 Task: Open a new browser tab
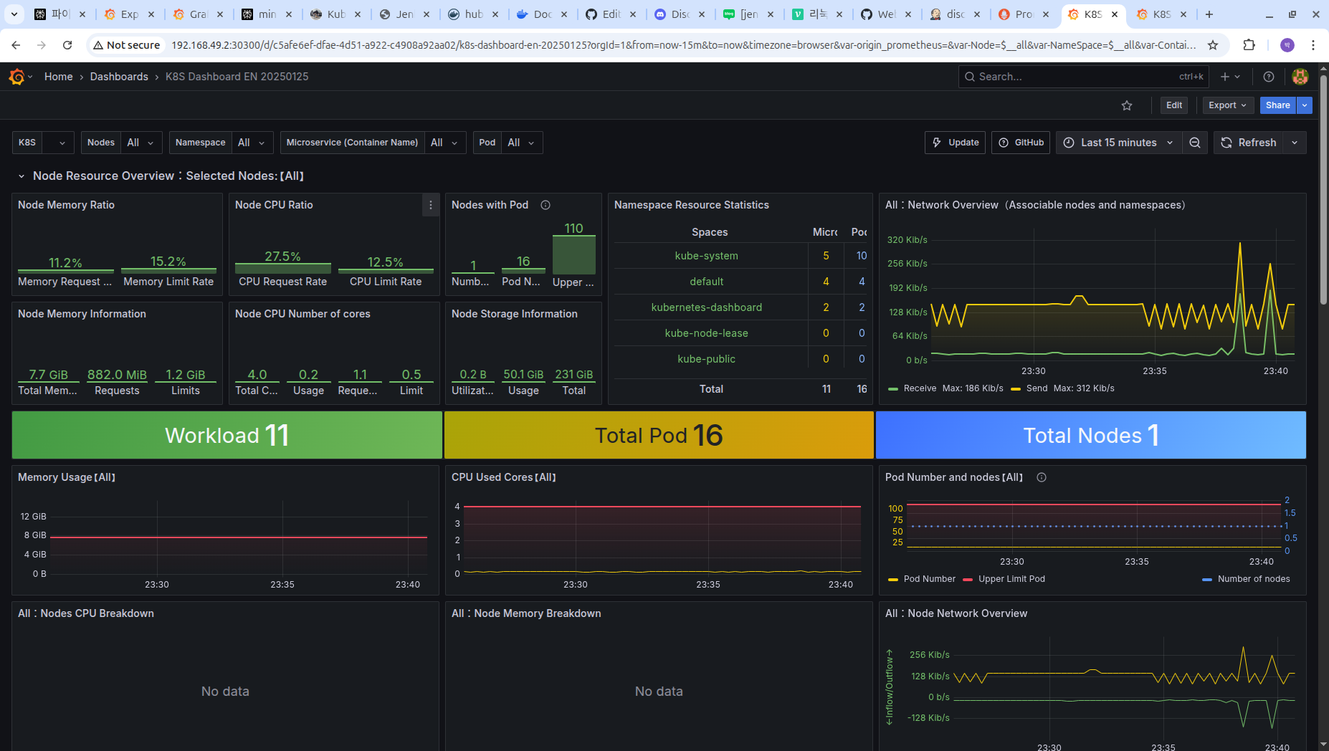[1209, 14]
